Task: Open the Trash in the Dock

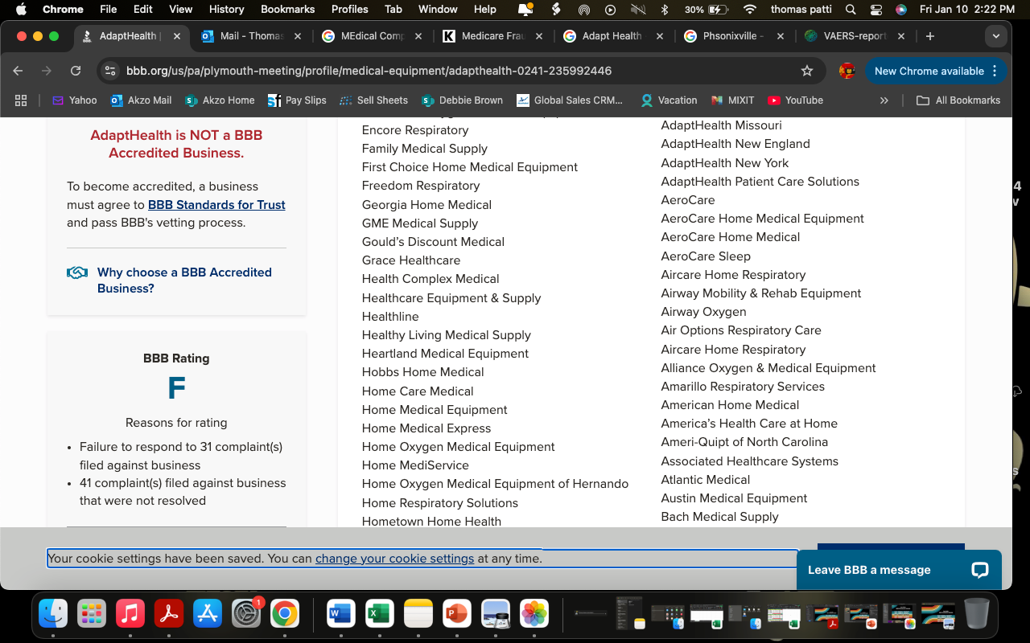Action: point(976,614)
